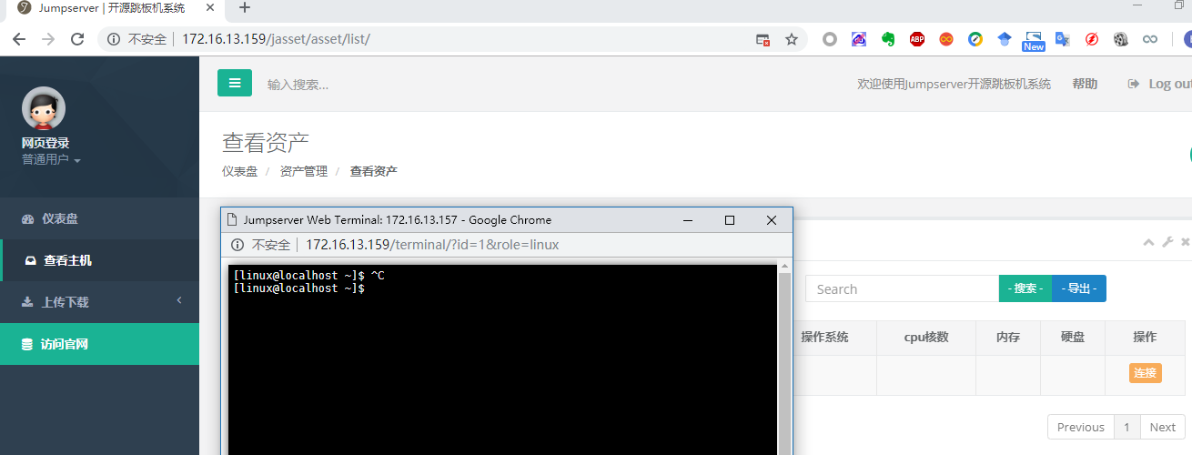Click the film reel extension icon
Image resolution: width=1192 pixels, height=455 pixels.
coord(1121,39)
